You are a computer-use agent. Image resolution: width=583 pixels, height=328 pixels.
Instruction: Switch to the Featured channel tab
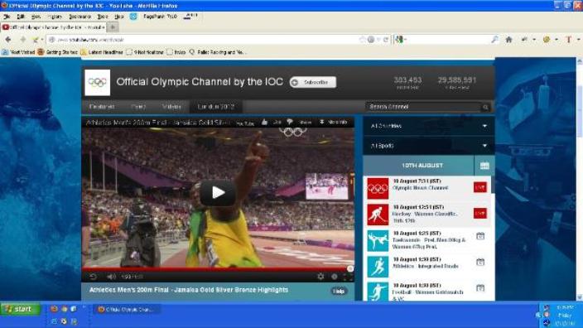(x=102, y=107)
